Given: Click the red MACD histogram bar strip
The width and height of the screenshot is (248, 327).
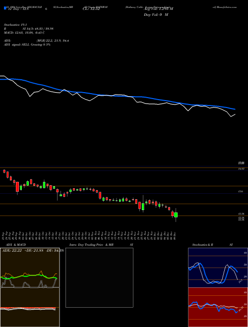Looking at the screenshot, I should coord(28,308).
